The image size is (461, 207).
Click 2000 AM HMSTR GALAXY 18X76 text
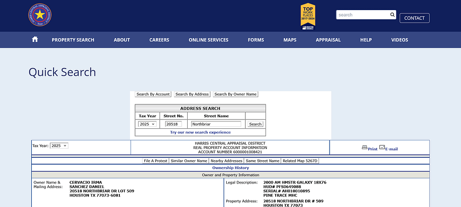295,182
